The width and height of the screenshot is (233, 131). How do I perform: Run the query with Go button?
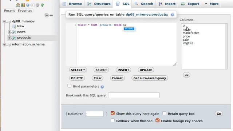tap(218, 114)
